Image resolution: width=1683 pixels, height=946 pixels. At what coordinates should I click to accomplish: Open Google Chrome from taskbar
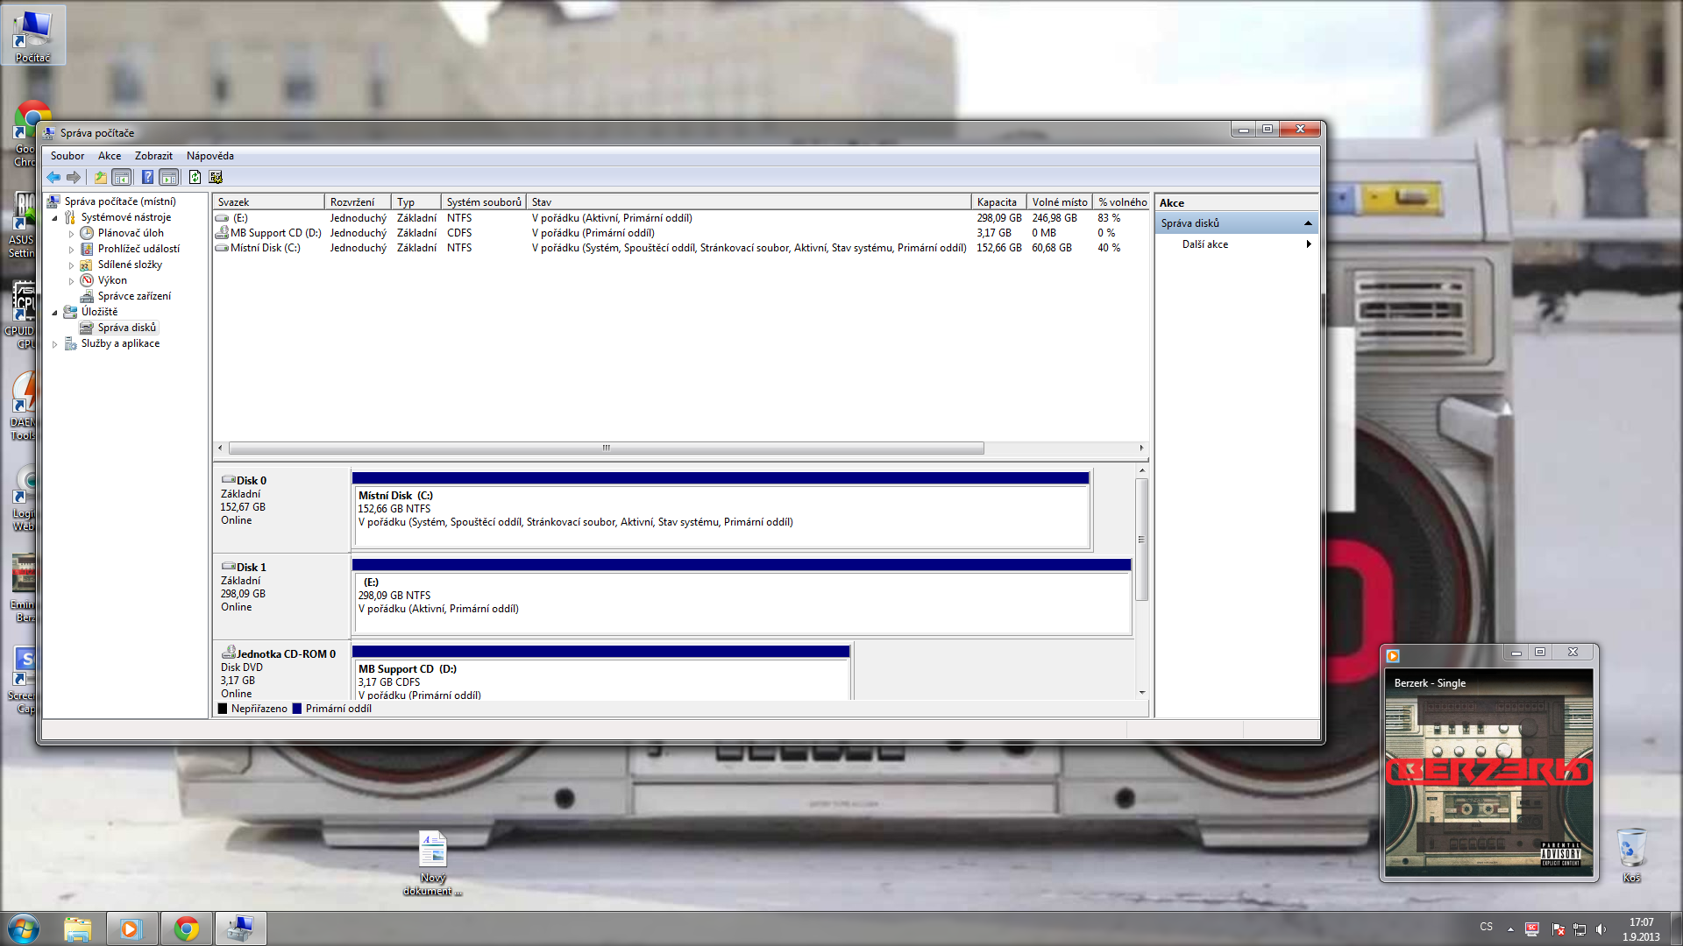[186, 928]
